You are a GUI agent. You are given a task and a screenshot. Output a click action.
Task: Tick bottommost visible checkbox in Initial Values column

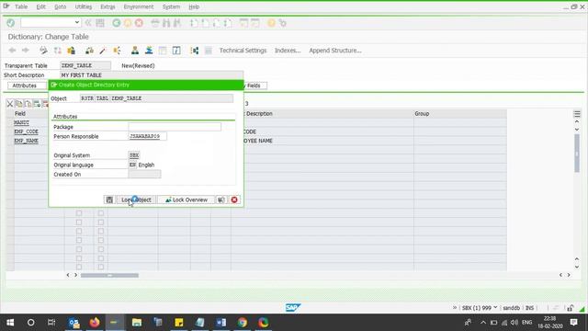pos(101,268)
